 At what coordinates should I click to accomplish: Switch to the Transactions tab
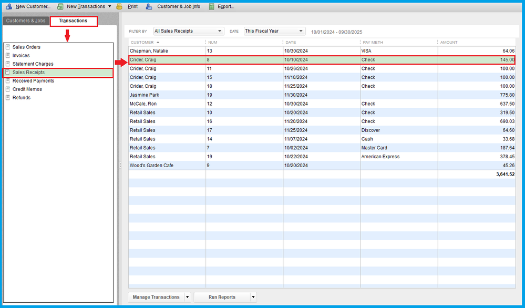(73, 21)
